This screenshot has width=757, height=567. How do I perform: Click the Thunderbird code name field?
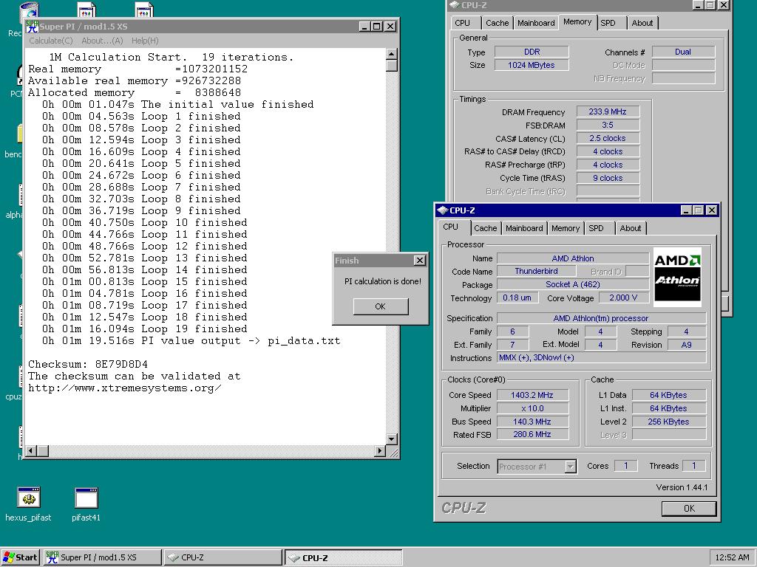point(536,271)
